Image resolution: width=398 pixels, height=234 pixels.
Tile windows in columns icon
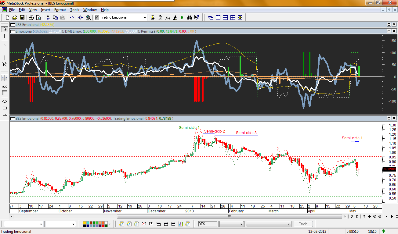click(218, 18)
